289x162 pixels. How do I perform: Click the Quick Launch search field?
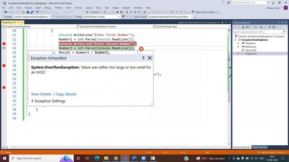[251, 2]
